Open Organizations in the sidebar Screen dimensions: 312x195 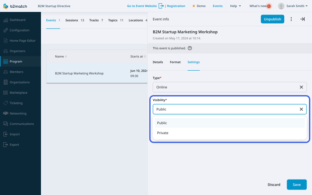20,82
